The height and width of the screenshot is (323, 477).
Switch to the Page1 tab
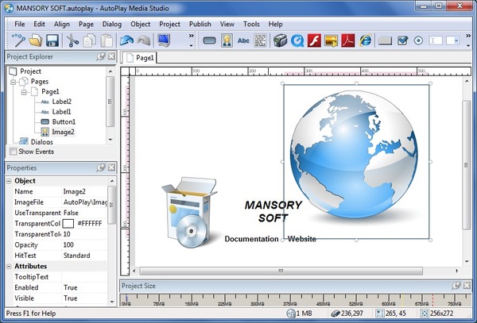143,58
